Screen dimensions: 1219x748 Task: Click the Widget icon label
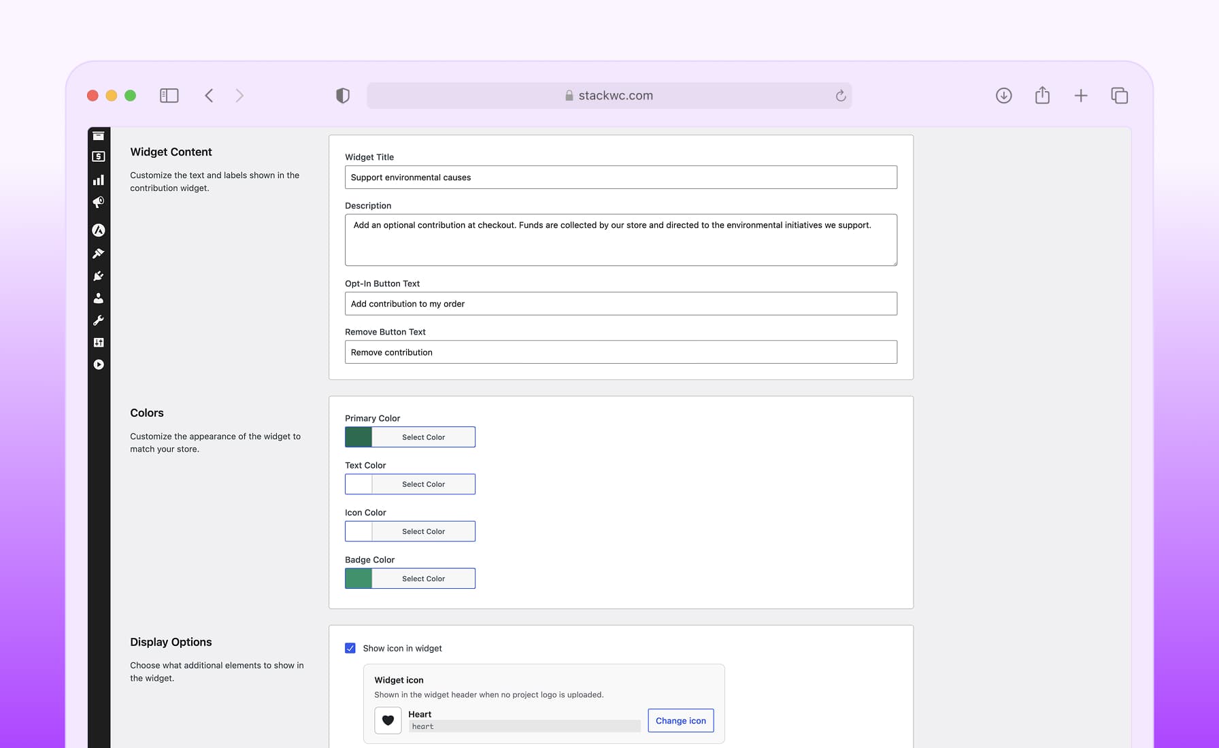coord(399,680)
